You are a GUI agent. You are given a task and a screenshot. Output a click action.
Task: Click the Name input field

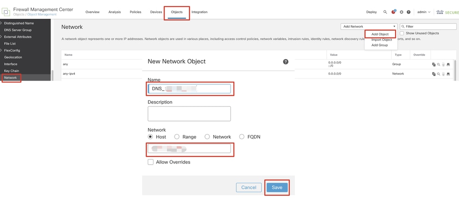pos(189,89)
